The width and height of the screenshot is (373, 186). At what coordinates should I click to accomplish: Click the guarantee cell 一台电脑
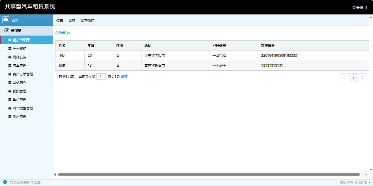point(219,55)
